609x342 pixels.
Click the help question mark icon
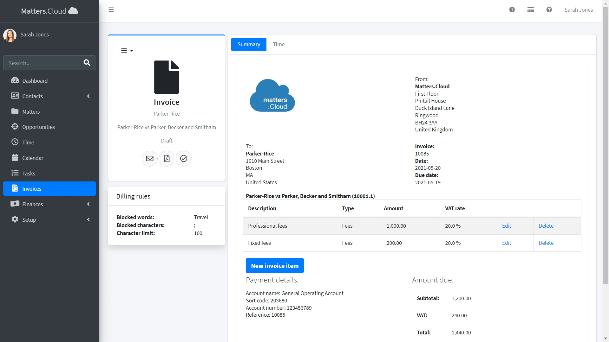[549, 9]
